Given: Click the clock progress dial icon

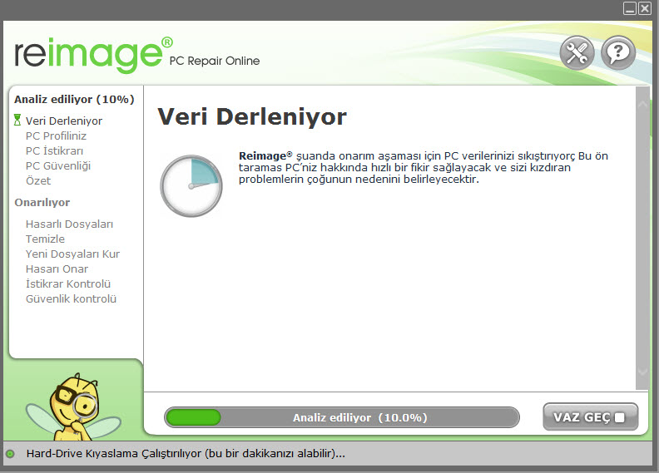Looking at the screenshot, I should tap(191, 186).
